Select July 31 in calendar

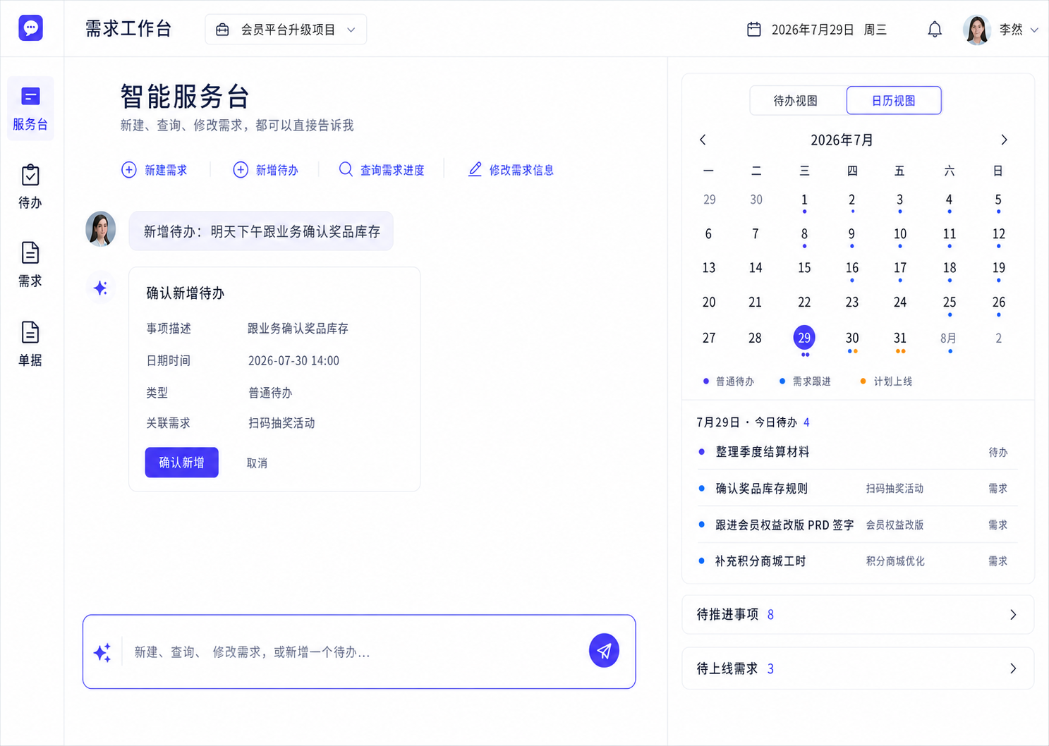point(900,338)
